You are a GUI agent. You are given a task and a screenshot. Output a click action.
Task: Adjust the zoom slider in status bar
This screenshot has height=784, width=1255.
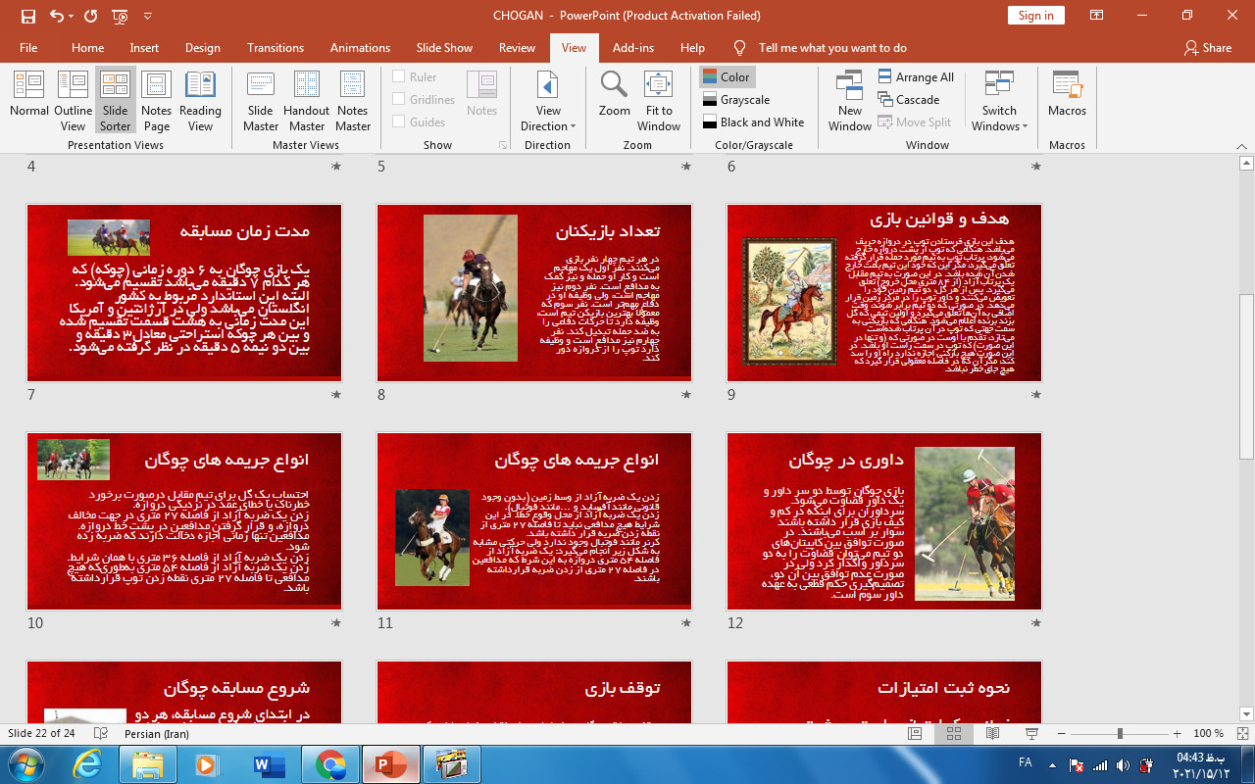coord(1120,733)
